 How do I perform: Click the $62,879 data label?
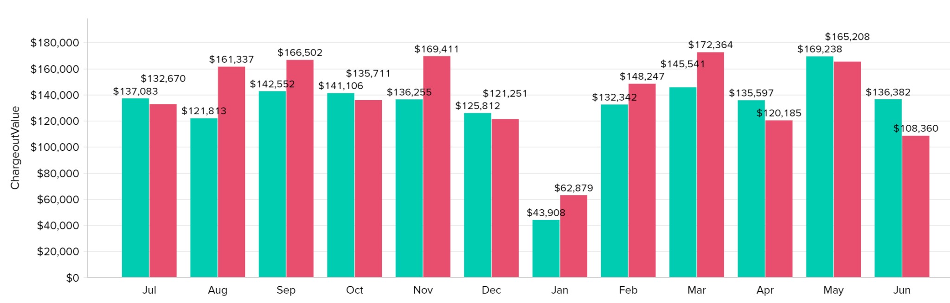[573, 188]
